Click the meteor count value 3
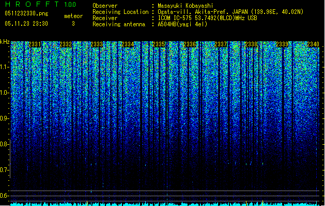This screenshot has width=325, height=206. pos(73,24)
